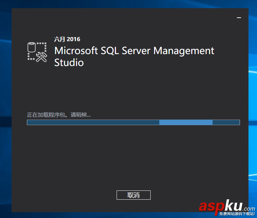This screenshot has height=218, width=257.
Task: Click the red aspku.com watermark logo
Action: coord(225,206)
